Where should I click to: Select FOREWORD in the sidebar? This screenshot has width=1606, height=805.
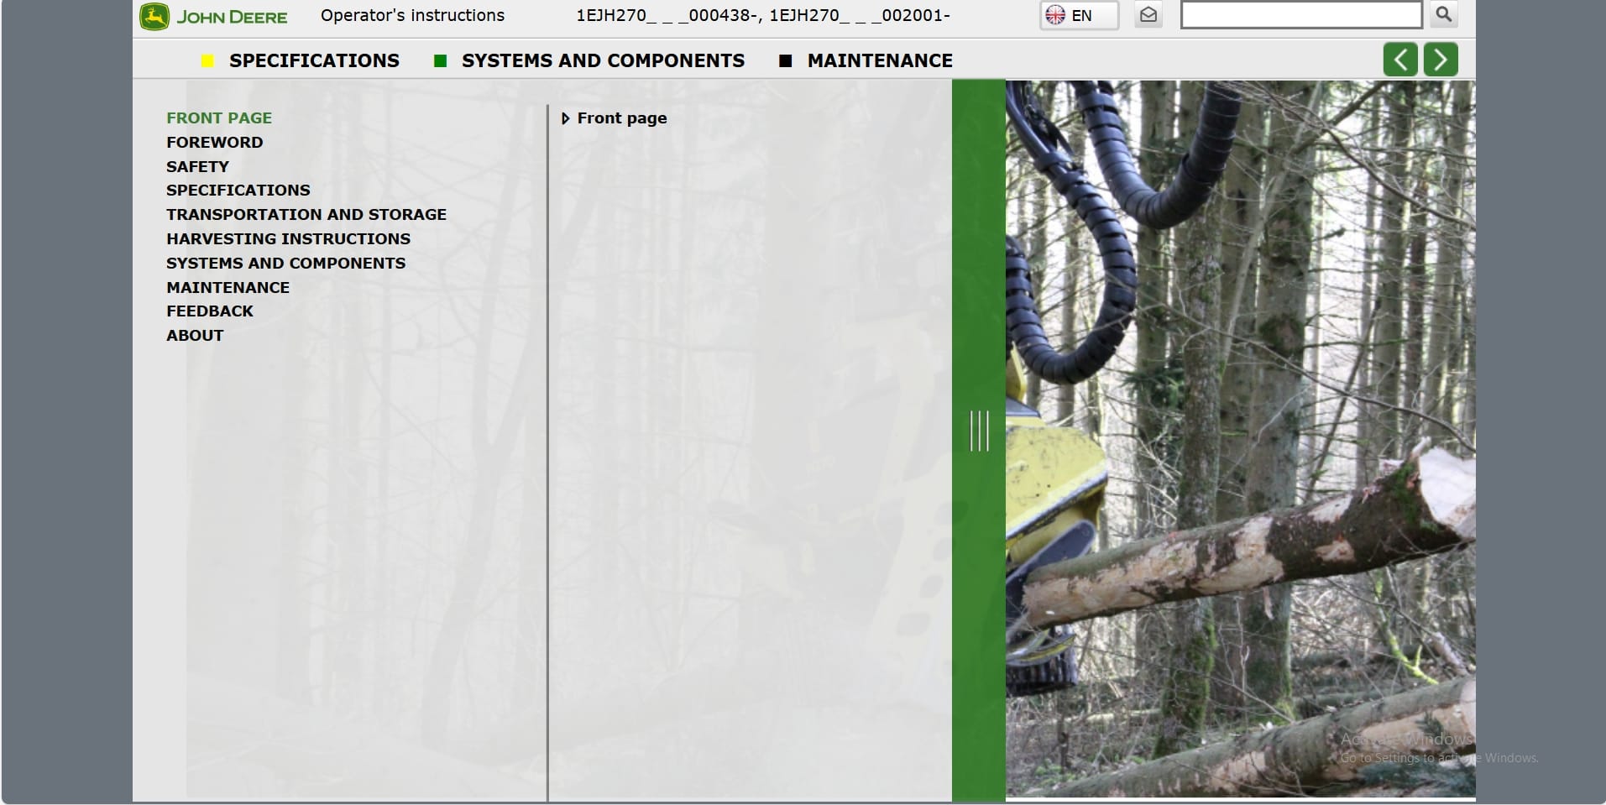pos(215,143)
